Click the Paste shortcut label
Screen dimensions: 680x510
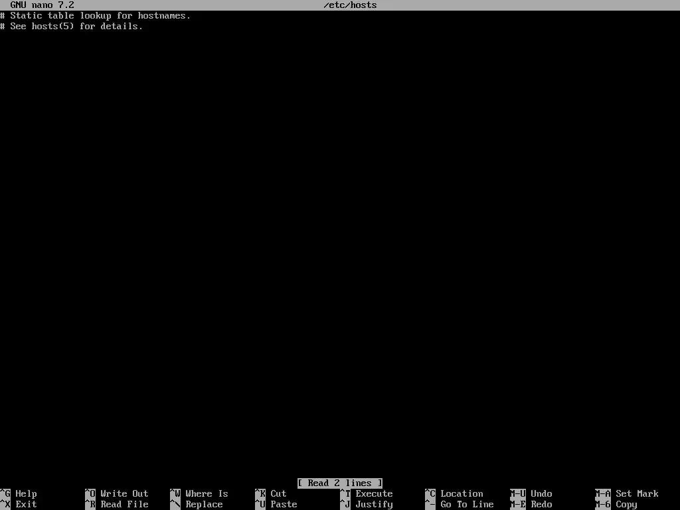pos(284,505)
